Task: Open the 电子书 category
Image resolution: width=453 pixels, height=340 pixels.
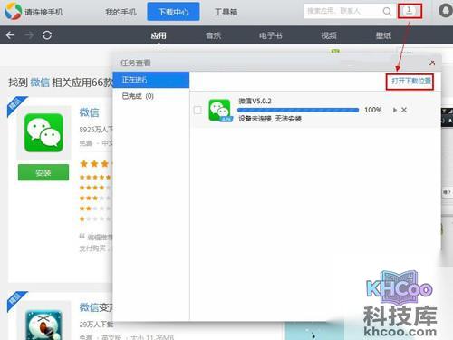Action: 271,35
